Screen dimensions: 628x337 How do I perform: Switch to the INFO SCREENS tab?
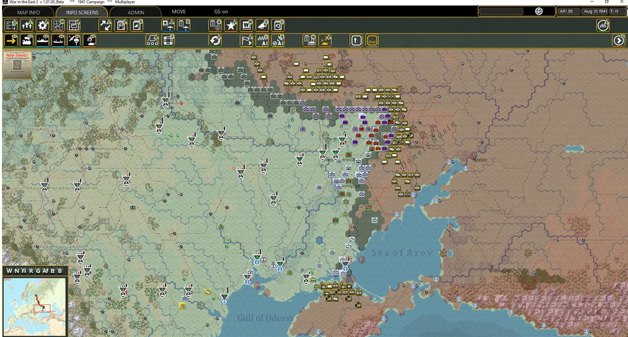(82, 12)
